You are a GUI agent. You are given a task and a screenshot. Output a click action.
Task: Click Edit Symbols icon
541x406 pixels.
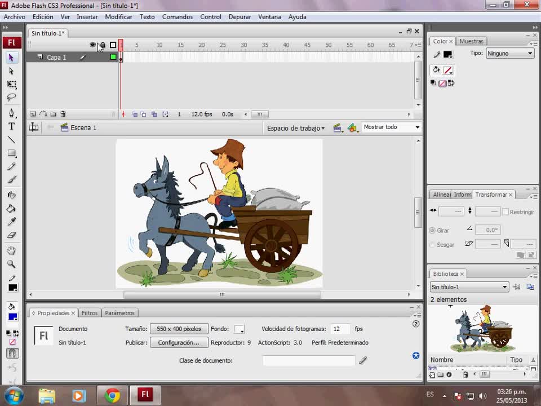click(x=352, y=128)
